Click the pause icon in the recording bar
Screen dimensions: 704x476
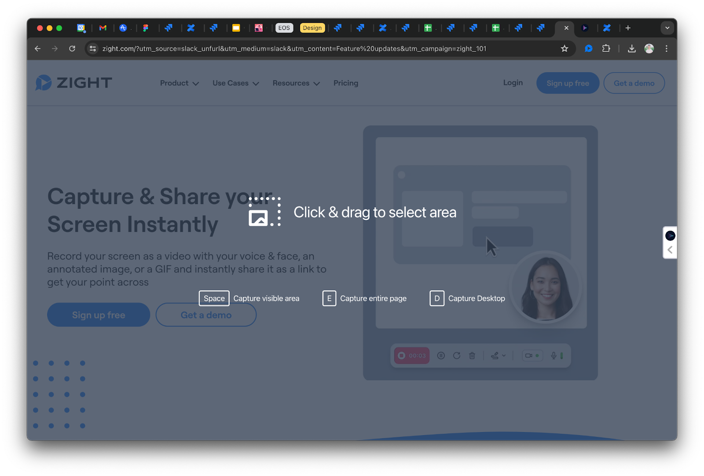441,355
